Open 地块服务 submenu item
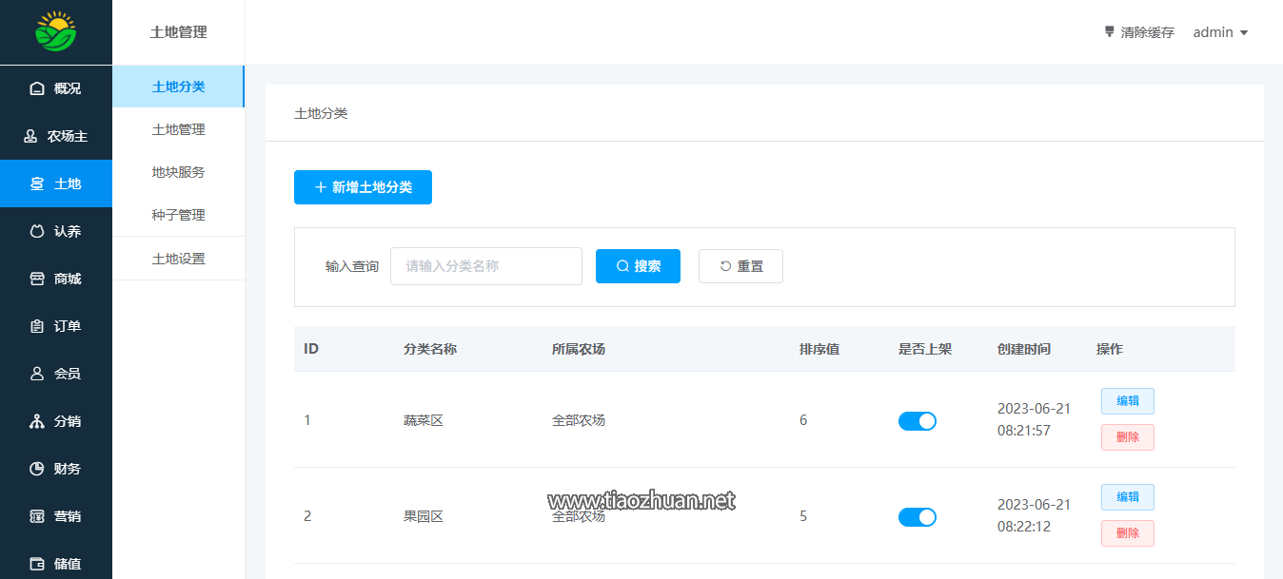 (178, 172)
